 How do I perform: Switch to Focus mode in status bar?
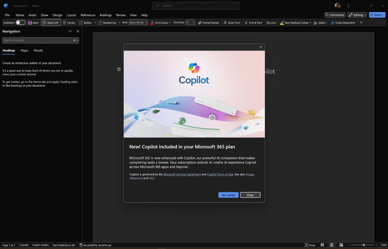310,245
